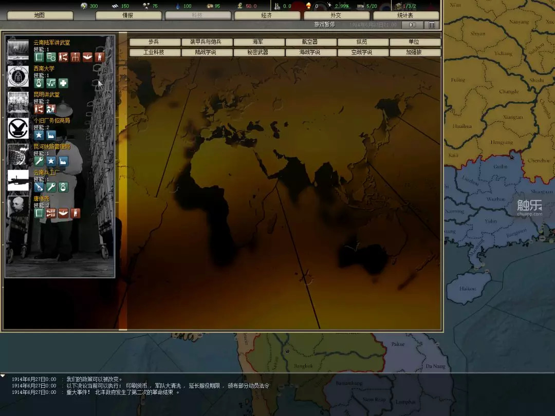Click the first red skill icon under 昆明讲武堂

click(39, 109)
